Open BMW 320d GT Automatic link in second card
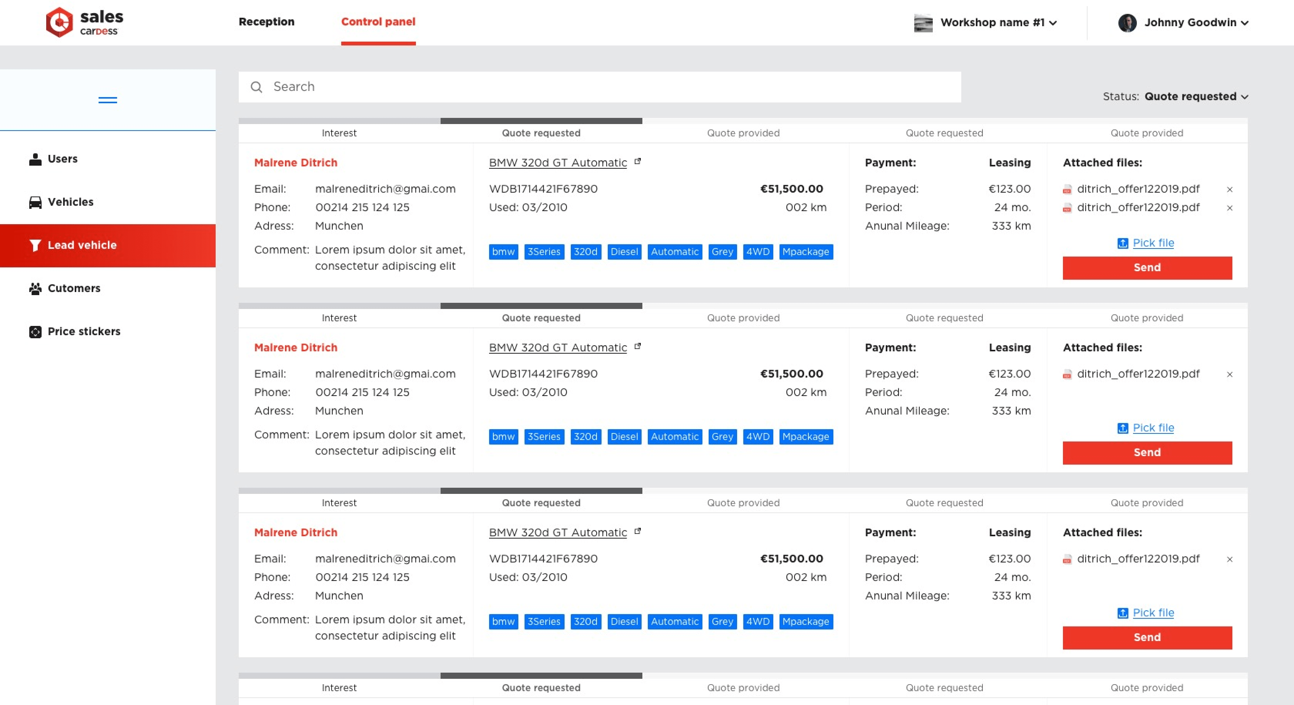The image size is (1294, 705). 558,348
